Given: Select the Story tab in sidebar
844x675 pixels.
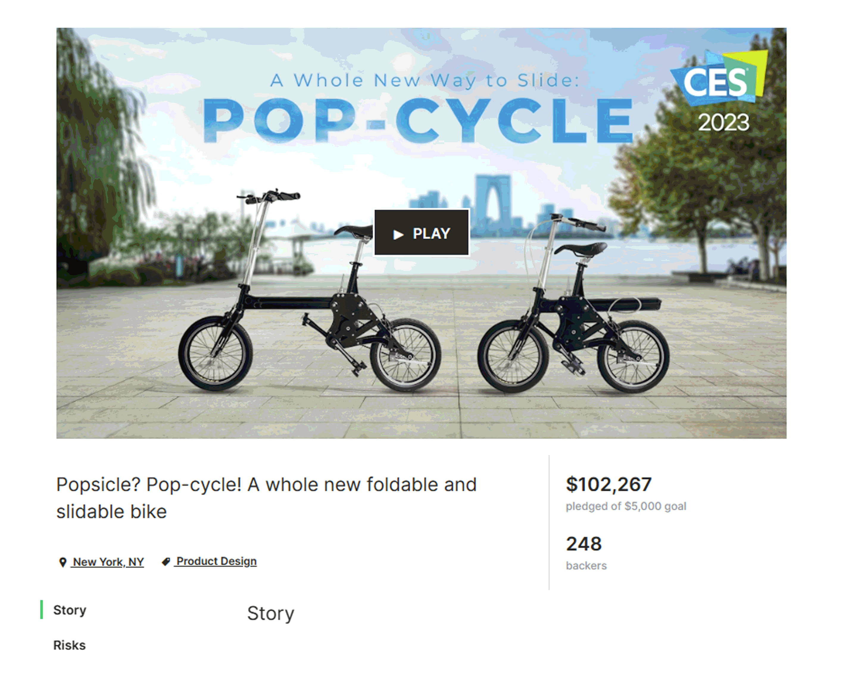Looking at the screenshot, I should 70,610.
